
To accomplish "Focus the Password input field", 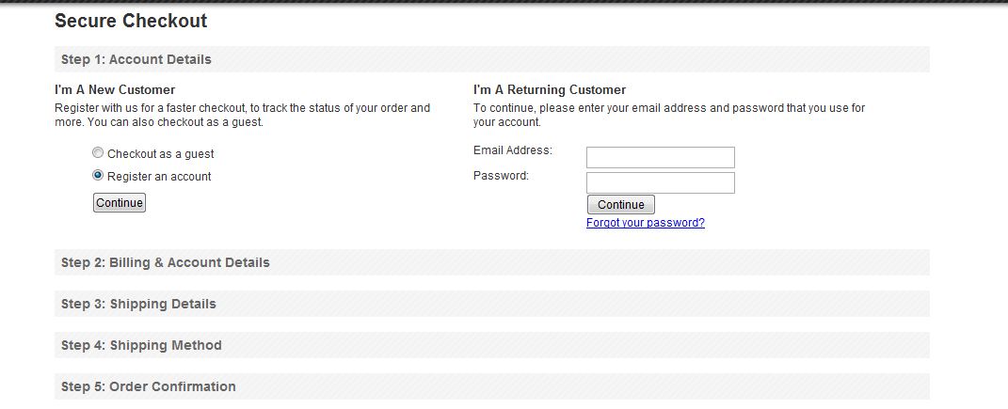I will click(x=660, y=182).
